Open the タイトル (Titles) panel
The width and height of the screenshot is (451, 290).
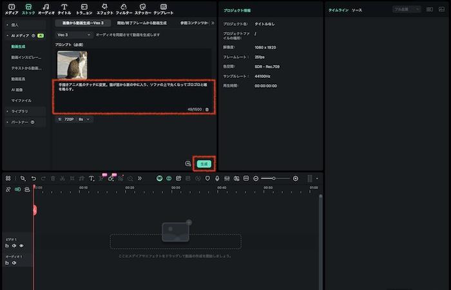coord(64,8)
